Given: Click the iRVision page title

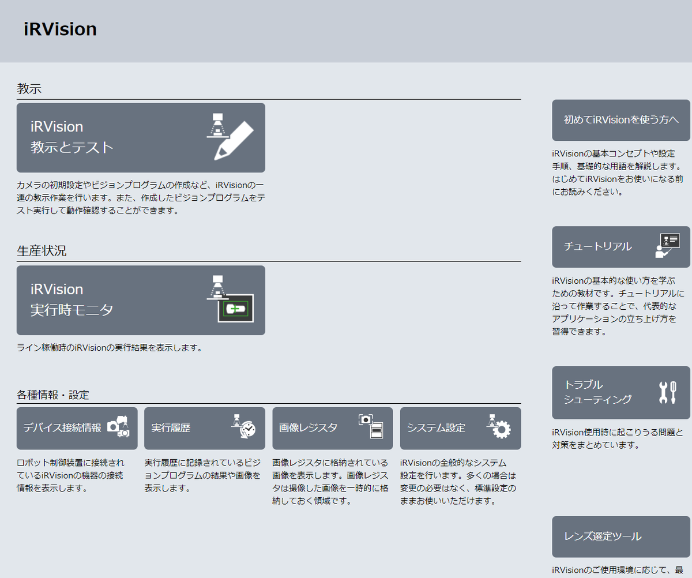Looking at the screenshot, I should point(60,29).
